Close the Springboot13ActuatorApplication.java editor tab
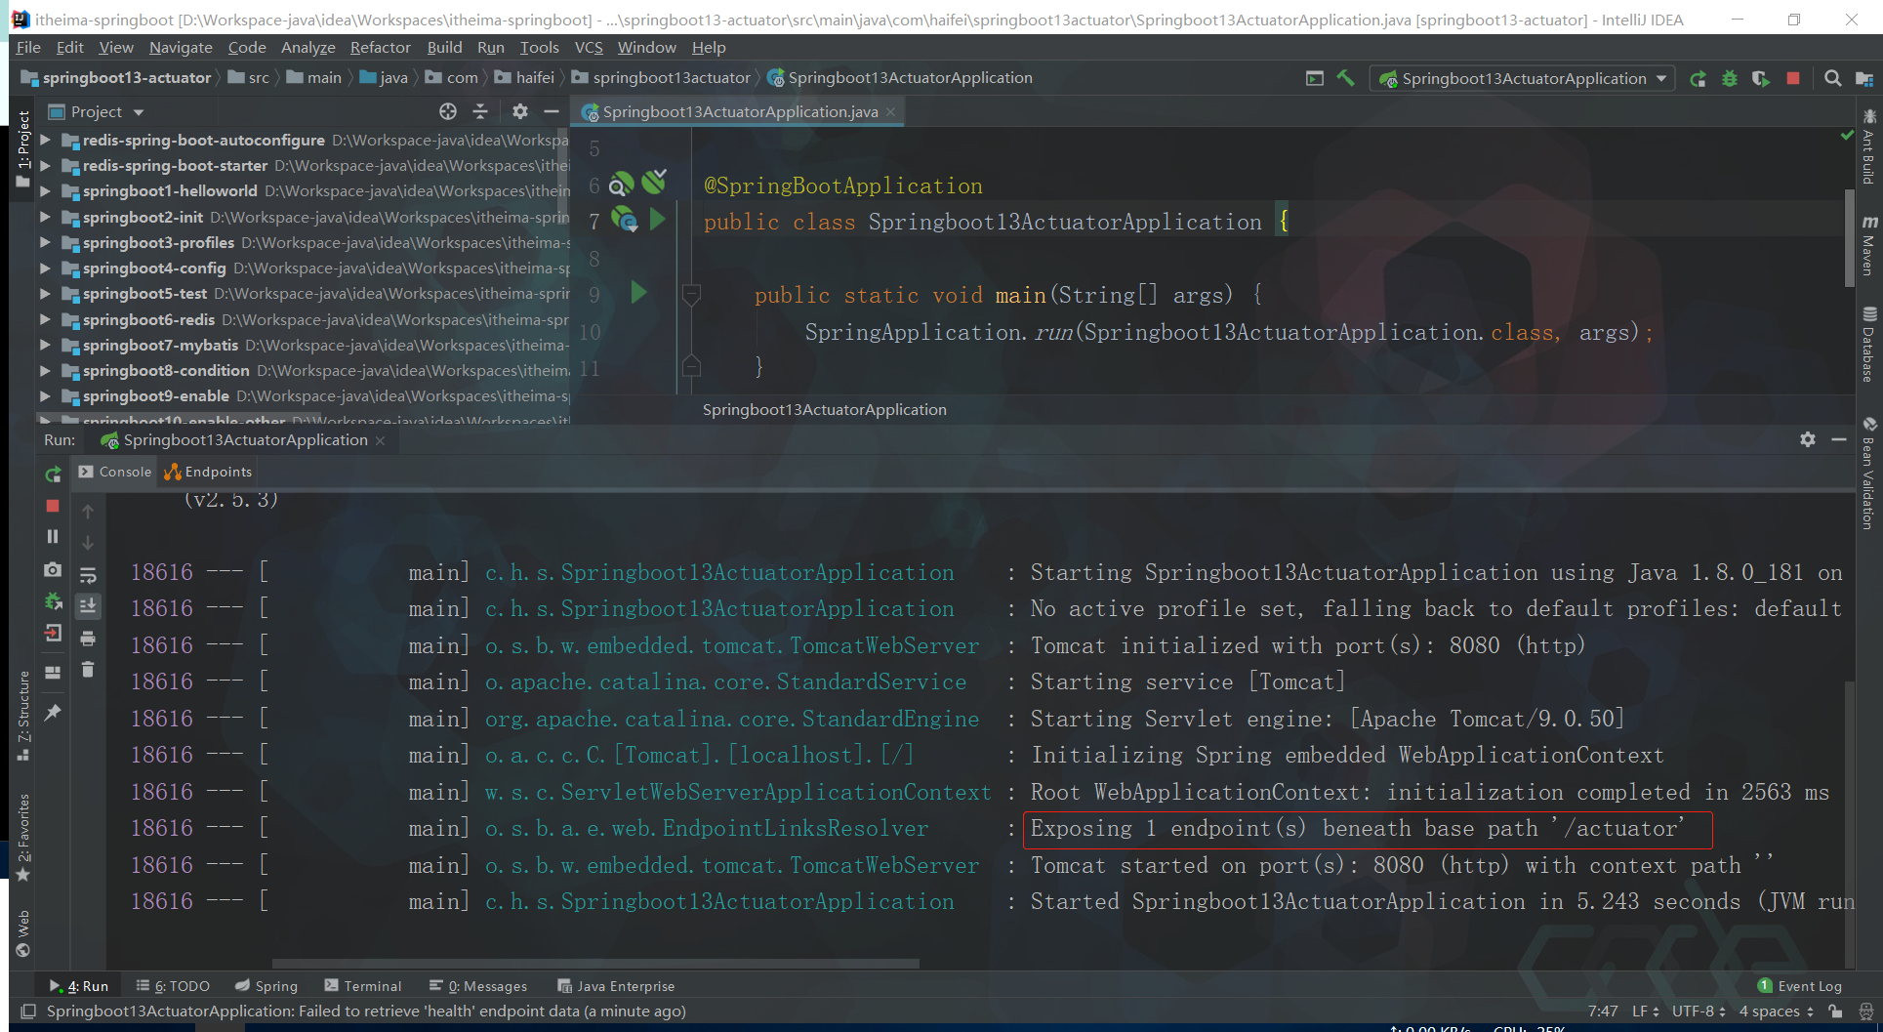Image resolution: width=1883 pixels, height=1032 pixels. (x=890, y=112)
